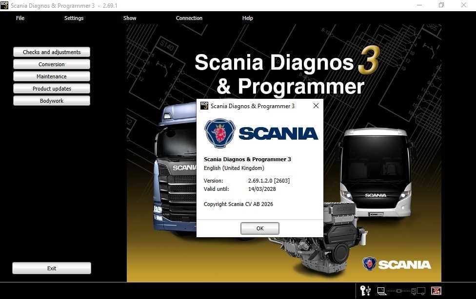
Task: Open the Connection menu
Action: (189, 18)
